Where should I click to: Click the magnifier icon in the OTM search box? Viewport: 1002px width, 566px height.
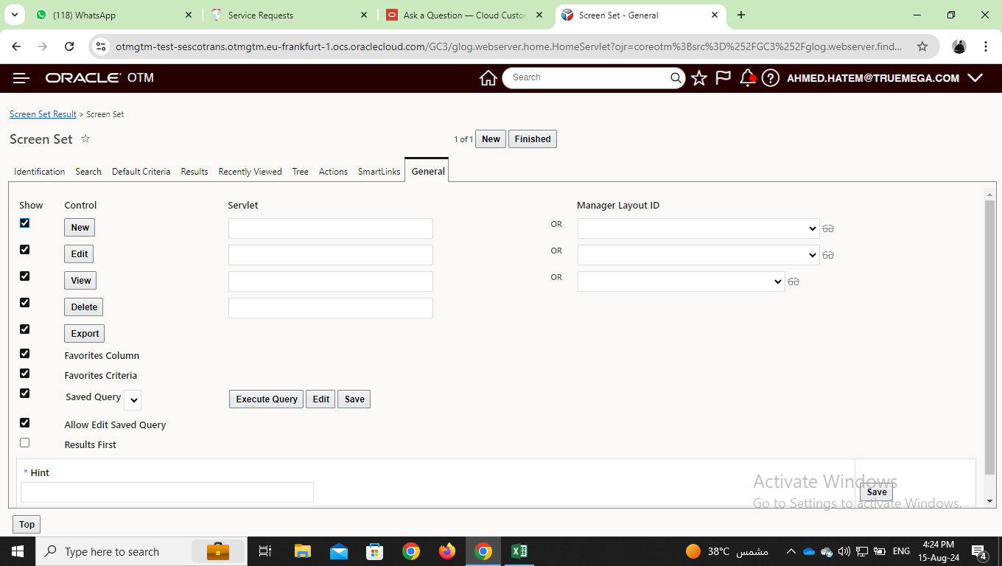676,78
